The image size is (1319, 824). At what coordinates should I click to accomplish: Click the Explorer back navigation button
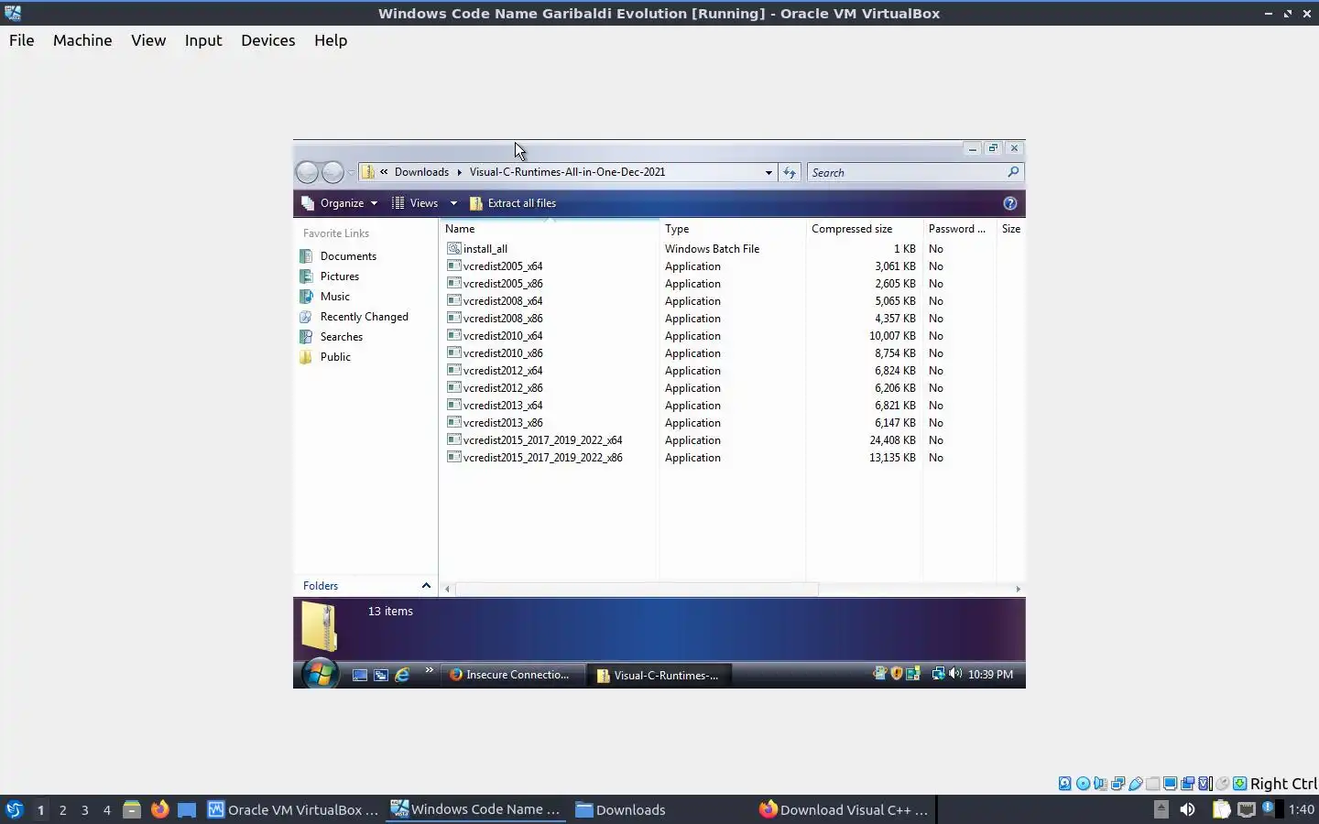tap(308, 172)
